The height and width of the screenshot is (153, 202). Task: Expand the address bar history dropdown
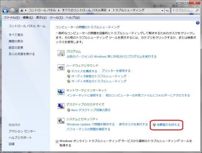point(162,10)
